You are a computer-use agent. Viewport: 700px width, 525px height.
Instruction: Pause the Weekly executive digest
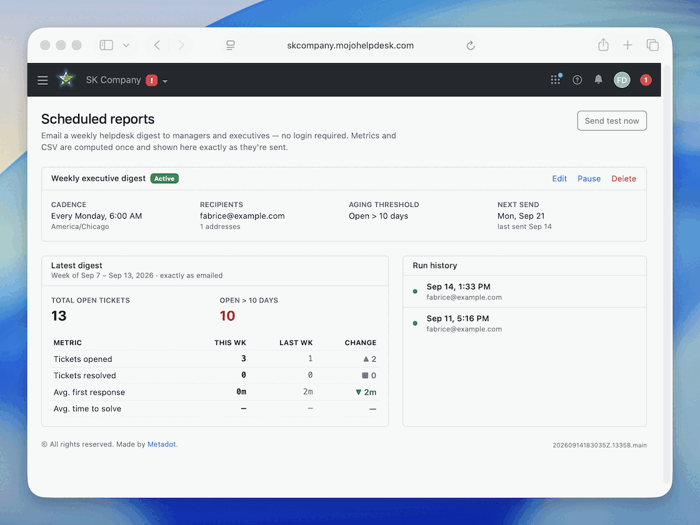pos(589,179)
